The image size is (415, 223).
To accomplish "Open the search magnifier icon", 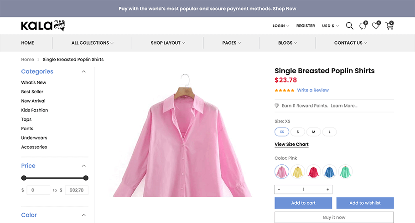I will coord(349,25).
